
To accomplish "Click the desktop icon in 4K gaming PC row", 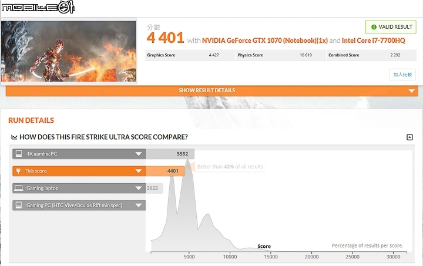I will 19,154.
